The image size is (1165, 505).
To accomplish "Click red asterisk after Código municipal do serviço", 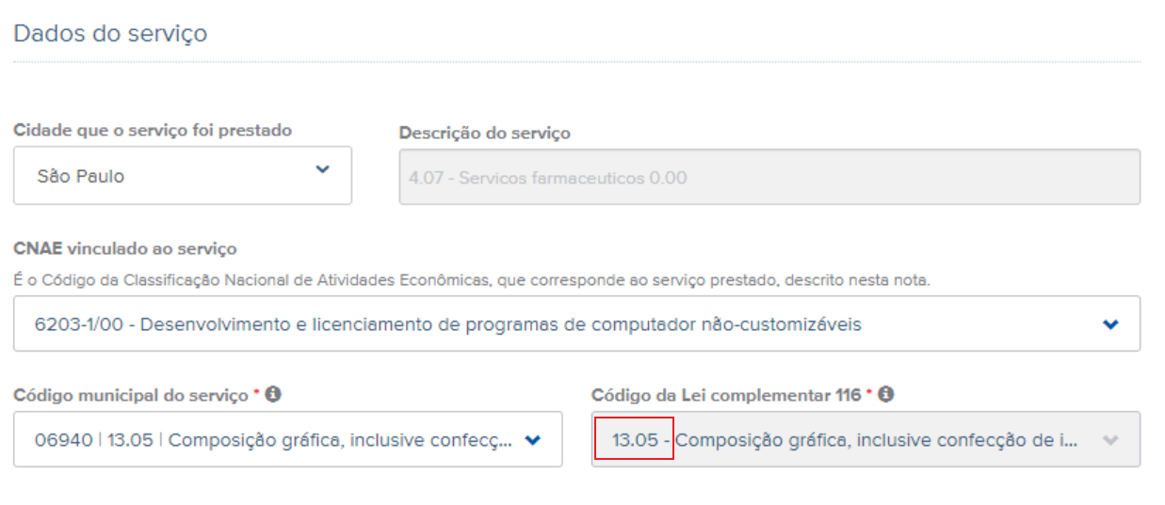I will click(257, 394).
